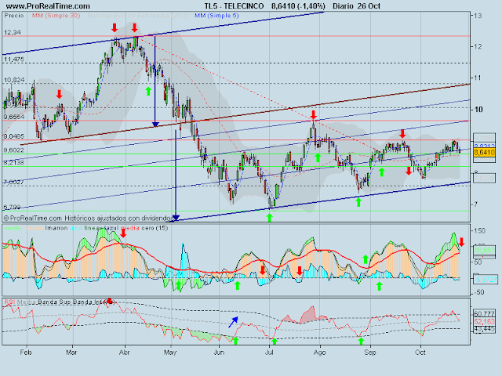
Task: Click the price axis value 12
Action: pyautogui.click(x=478, y=46)
